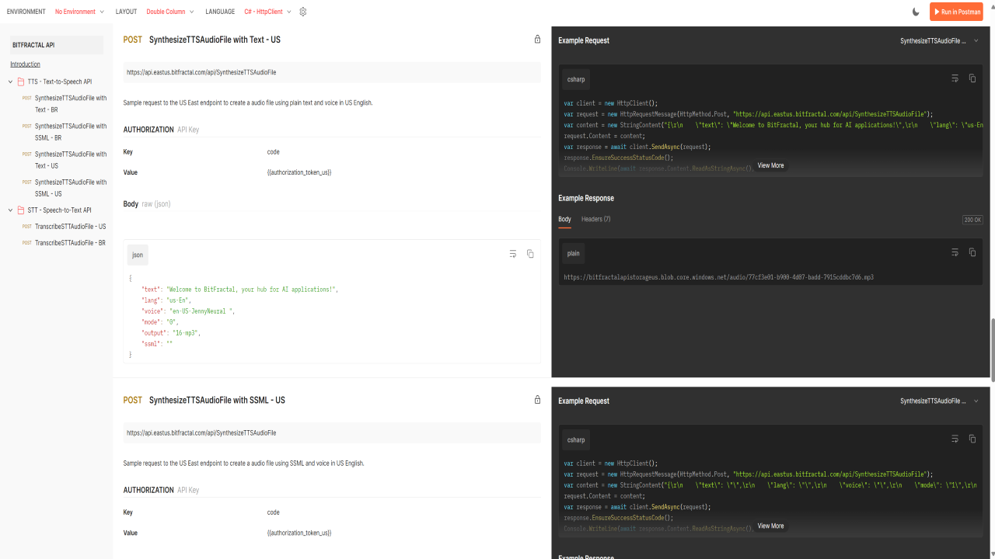Select TranscribeSTTAudioFile - US request

[70, 227]
